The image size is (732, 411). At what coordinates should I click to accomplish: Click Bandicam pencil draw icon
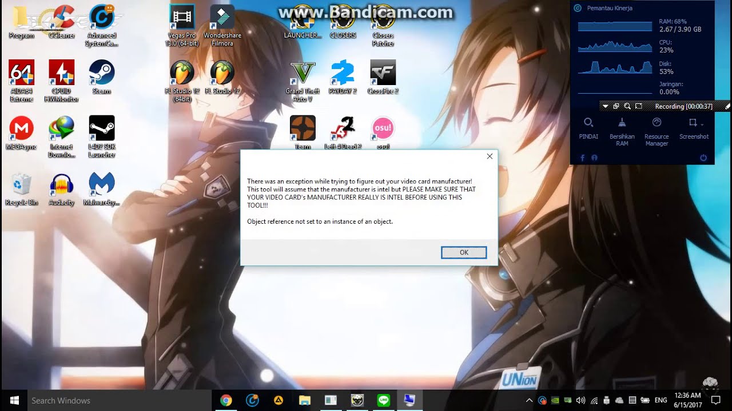pyautogui.click(x=727, y=106)
